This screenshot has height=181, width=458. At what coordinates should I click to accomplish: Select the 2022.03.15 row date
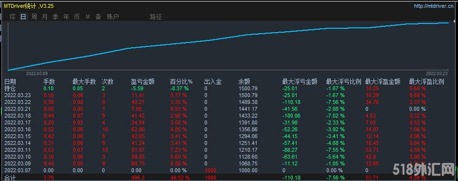coord(18,136)
